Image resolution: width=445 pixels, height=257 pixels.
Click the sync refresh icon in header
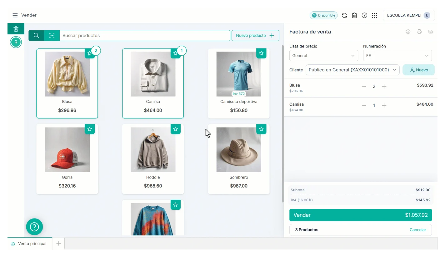(344, 15)
